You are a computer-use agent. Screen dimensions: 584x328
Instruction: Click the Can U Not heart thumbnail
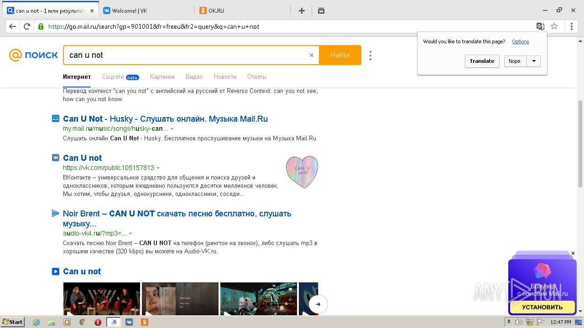302,172
